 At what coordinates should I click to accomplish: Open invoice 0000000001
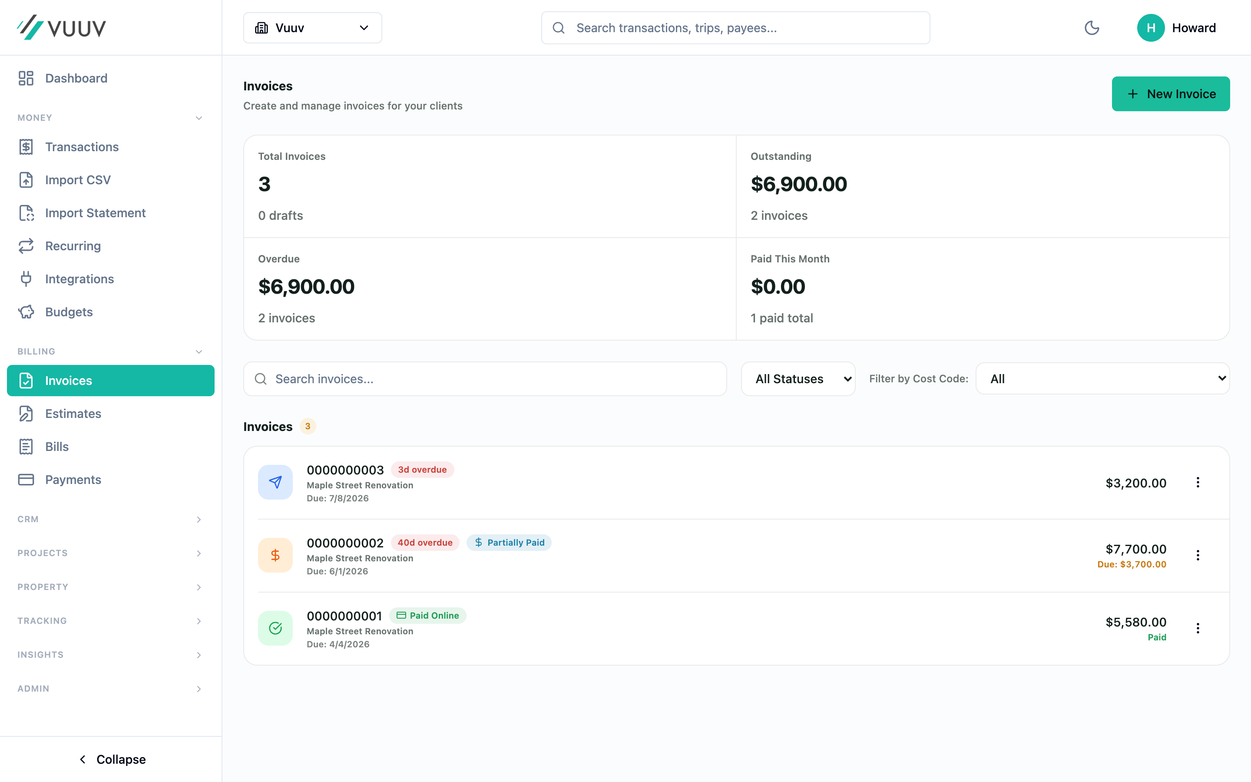point(736,628)
